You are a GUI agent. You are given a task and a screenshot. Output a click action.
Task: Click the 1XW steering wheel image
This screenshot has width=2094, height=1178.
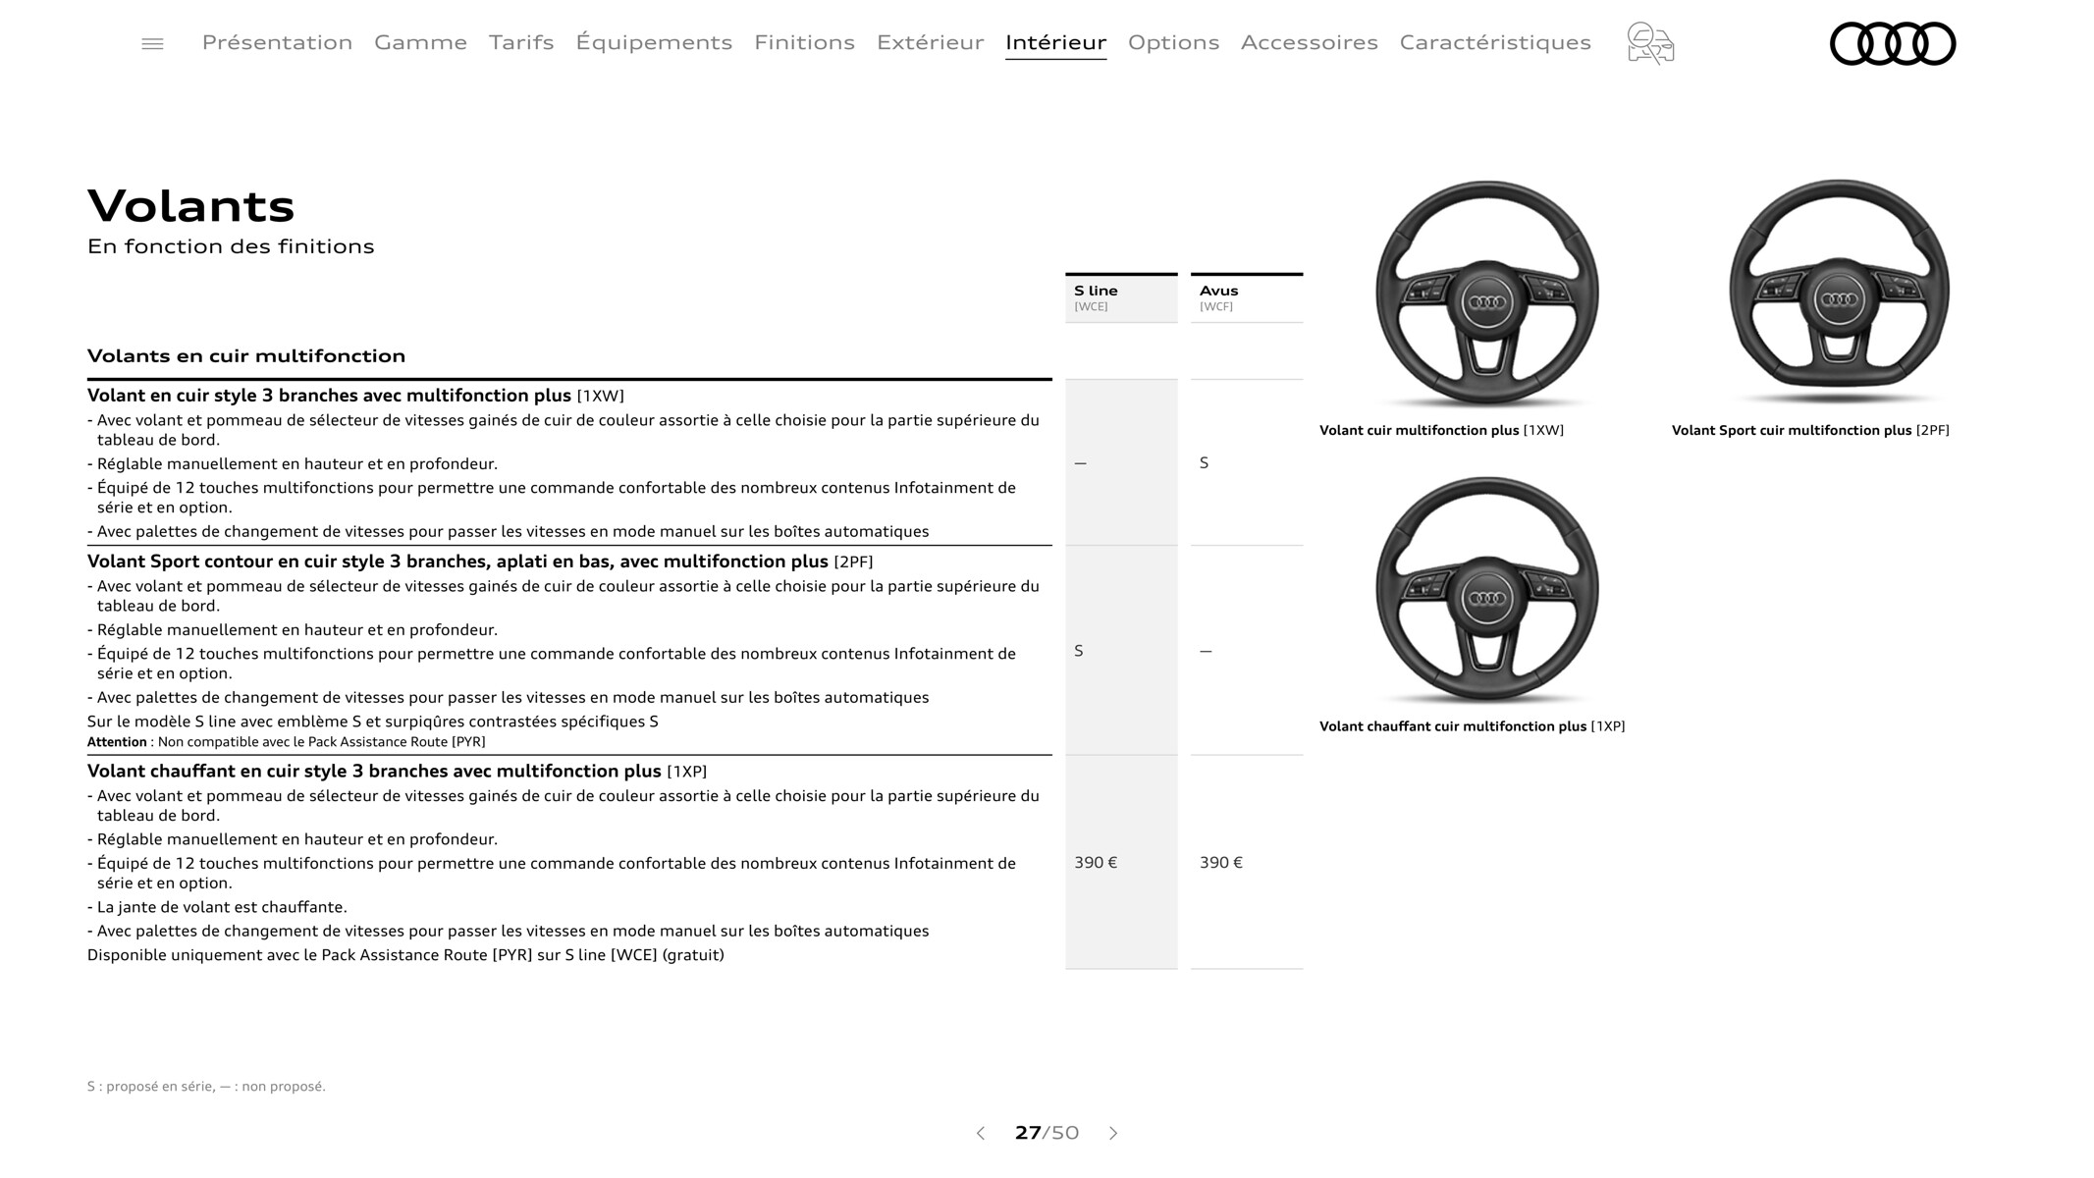1486,294
